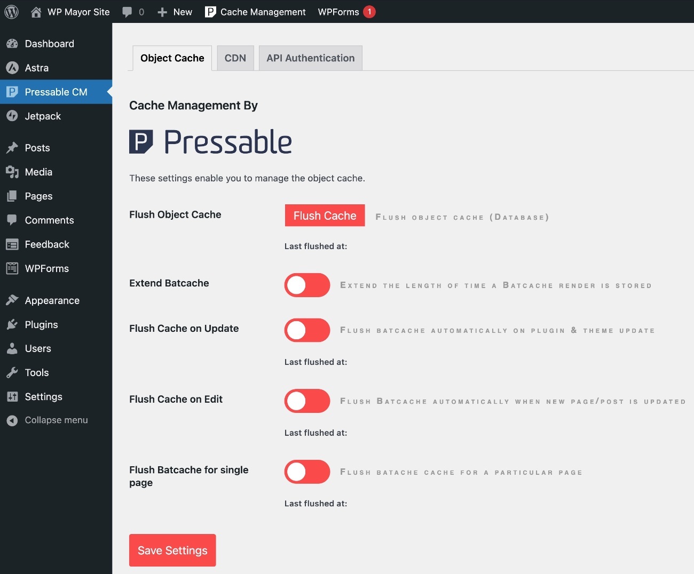Click the Collapse menu label
The width and height of the screenshot is (694, 574).
pyautogui.click(x=57, y=420)
